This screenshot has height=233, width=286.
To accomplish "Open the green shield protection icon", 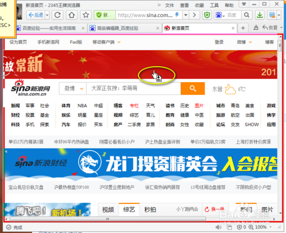I will pos(207,15).
